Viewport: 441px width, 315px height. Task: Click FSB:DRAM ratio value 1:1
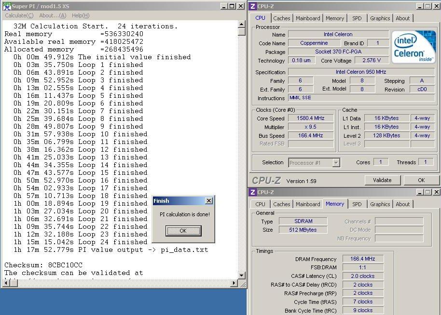tap(363, 267)
